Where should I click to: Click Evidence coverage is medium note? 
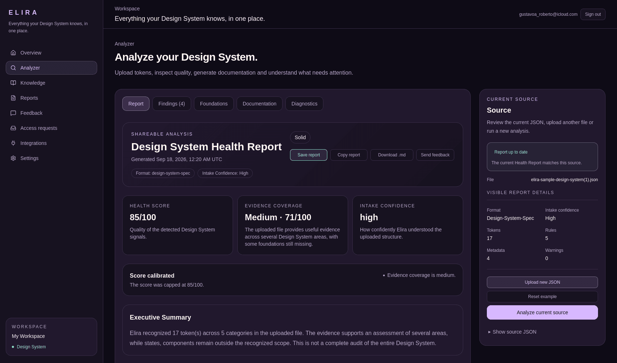(x=421, y=275)
